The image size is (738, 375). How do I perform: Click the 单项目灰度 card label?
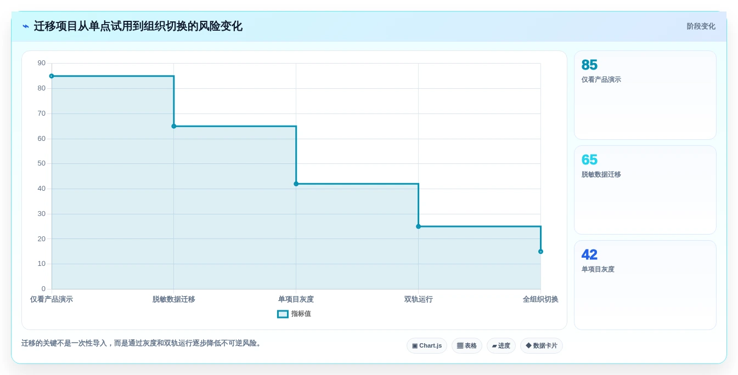click(598, 269)
